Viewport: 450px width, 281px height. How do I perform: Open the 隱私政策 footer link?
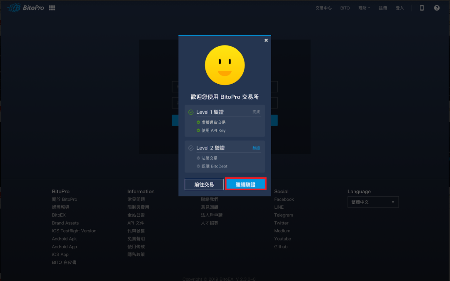[136, 254]
